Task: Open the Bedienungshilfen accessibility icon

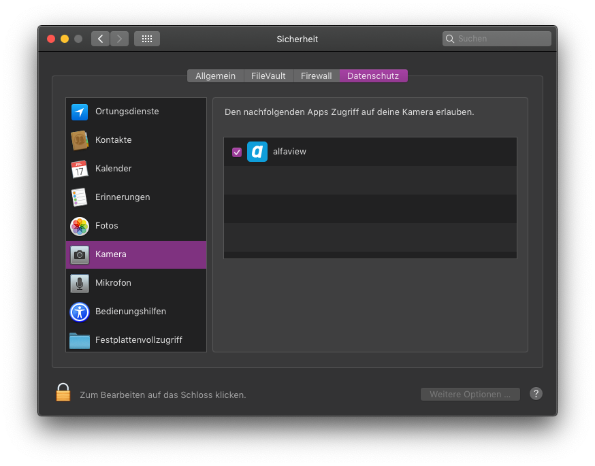Action: (80, 312)
